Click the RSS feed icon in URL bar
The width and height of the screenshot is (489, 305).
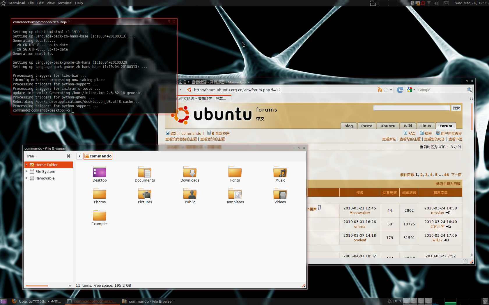(380, 90)
